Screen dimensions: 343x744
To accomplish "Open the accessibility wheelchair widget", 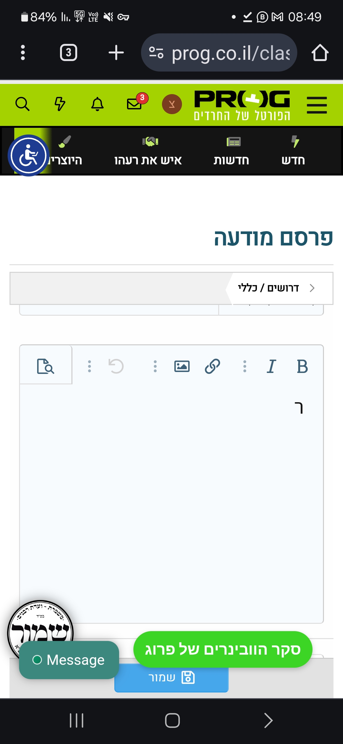I will tap(29, 155).
